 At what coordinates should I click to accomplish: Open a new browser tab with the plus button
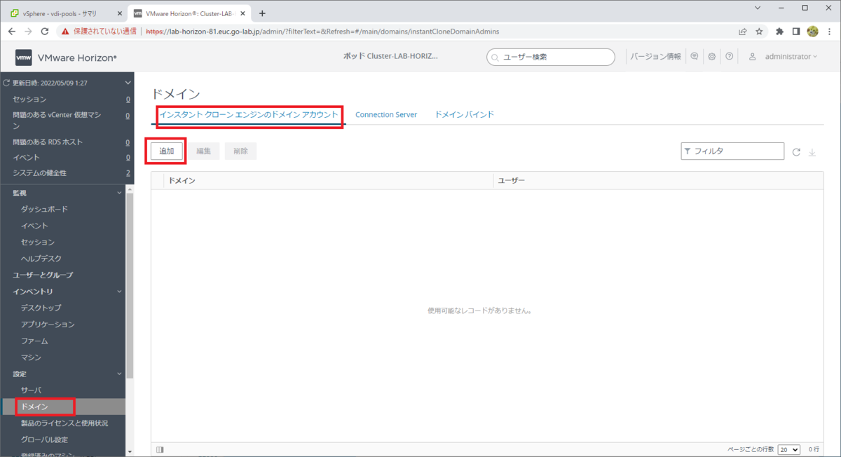tap(262, 13)
